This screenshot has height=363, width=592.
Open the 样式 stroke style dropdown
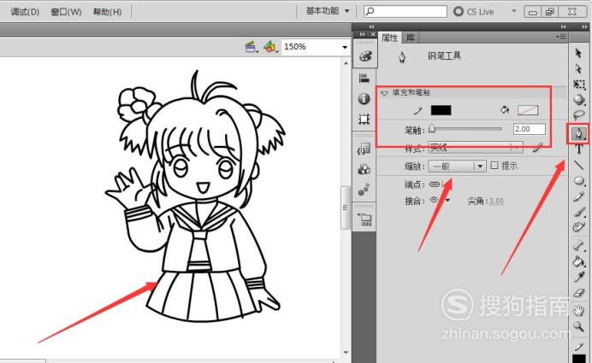click(x=476, y=148)
